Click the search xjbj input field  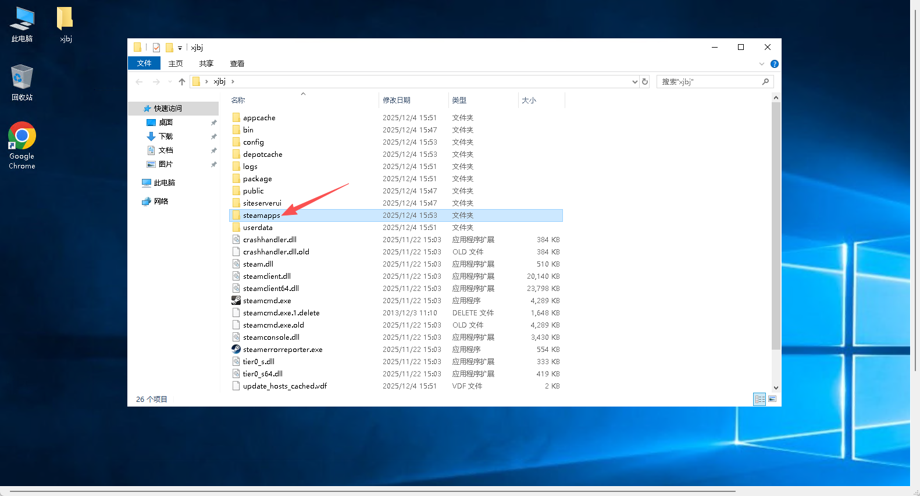pos(708,82)
